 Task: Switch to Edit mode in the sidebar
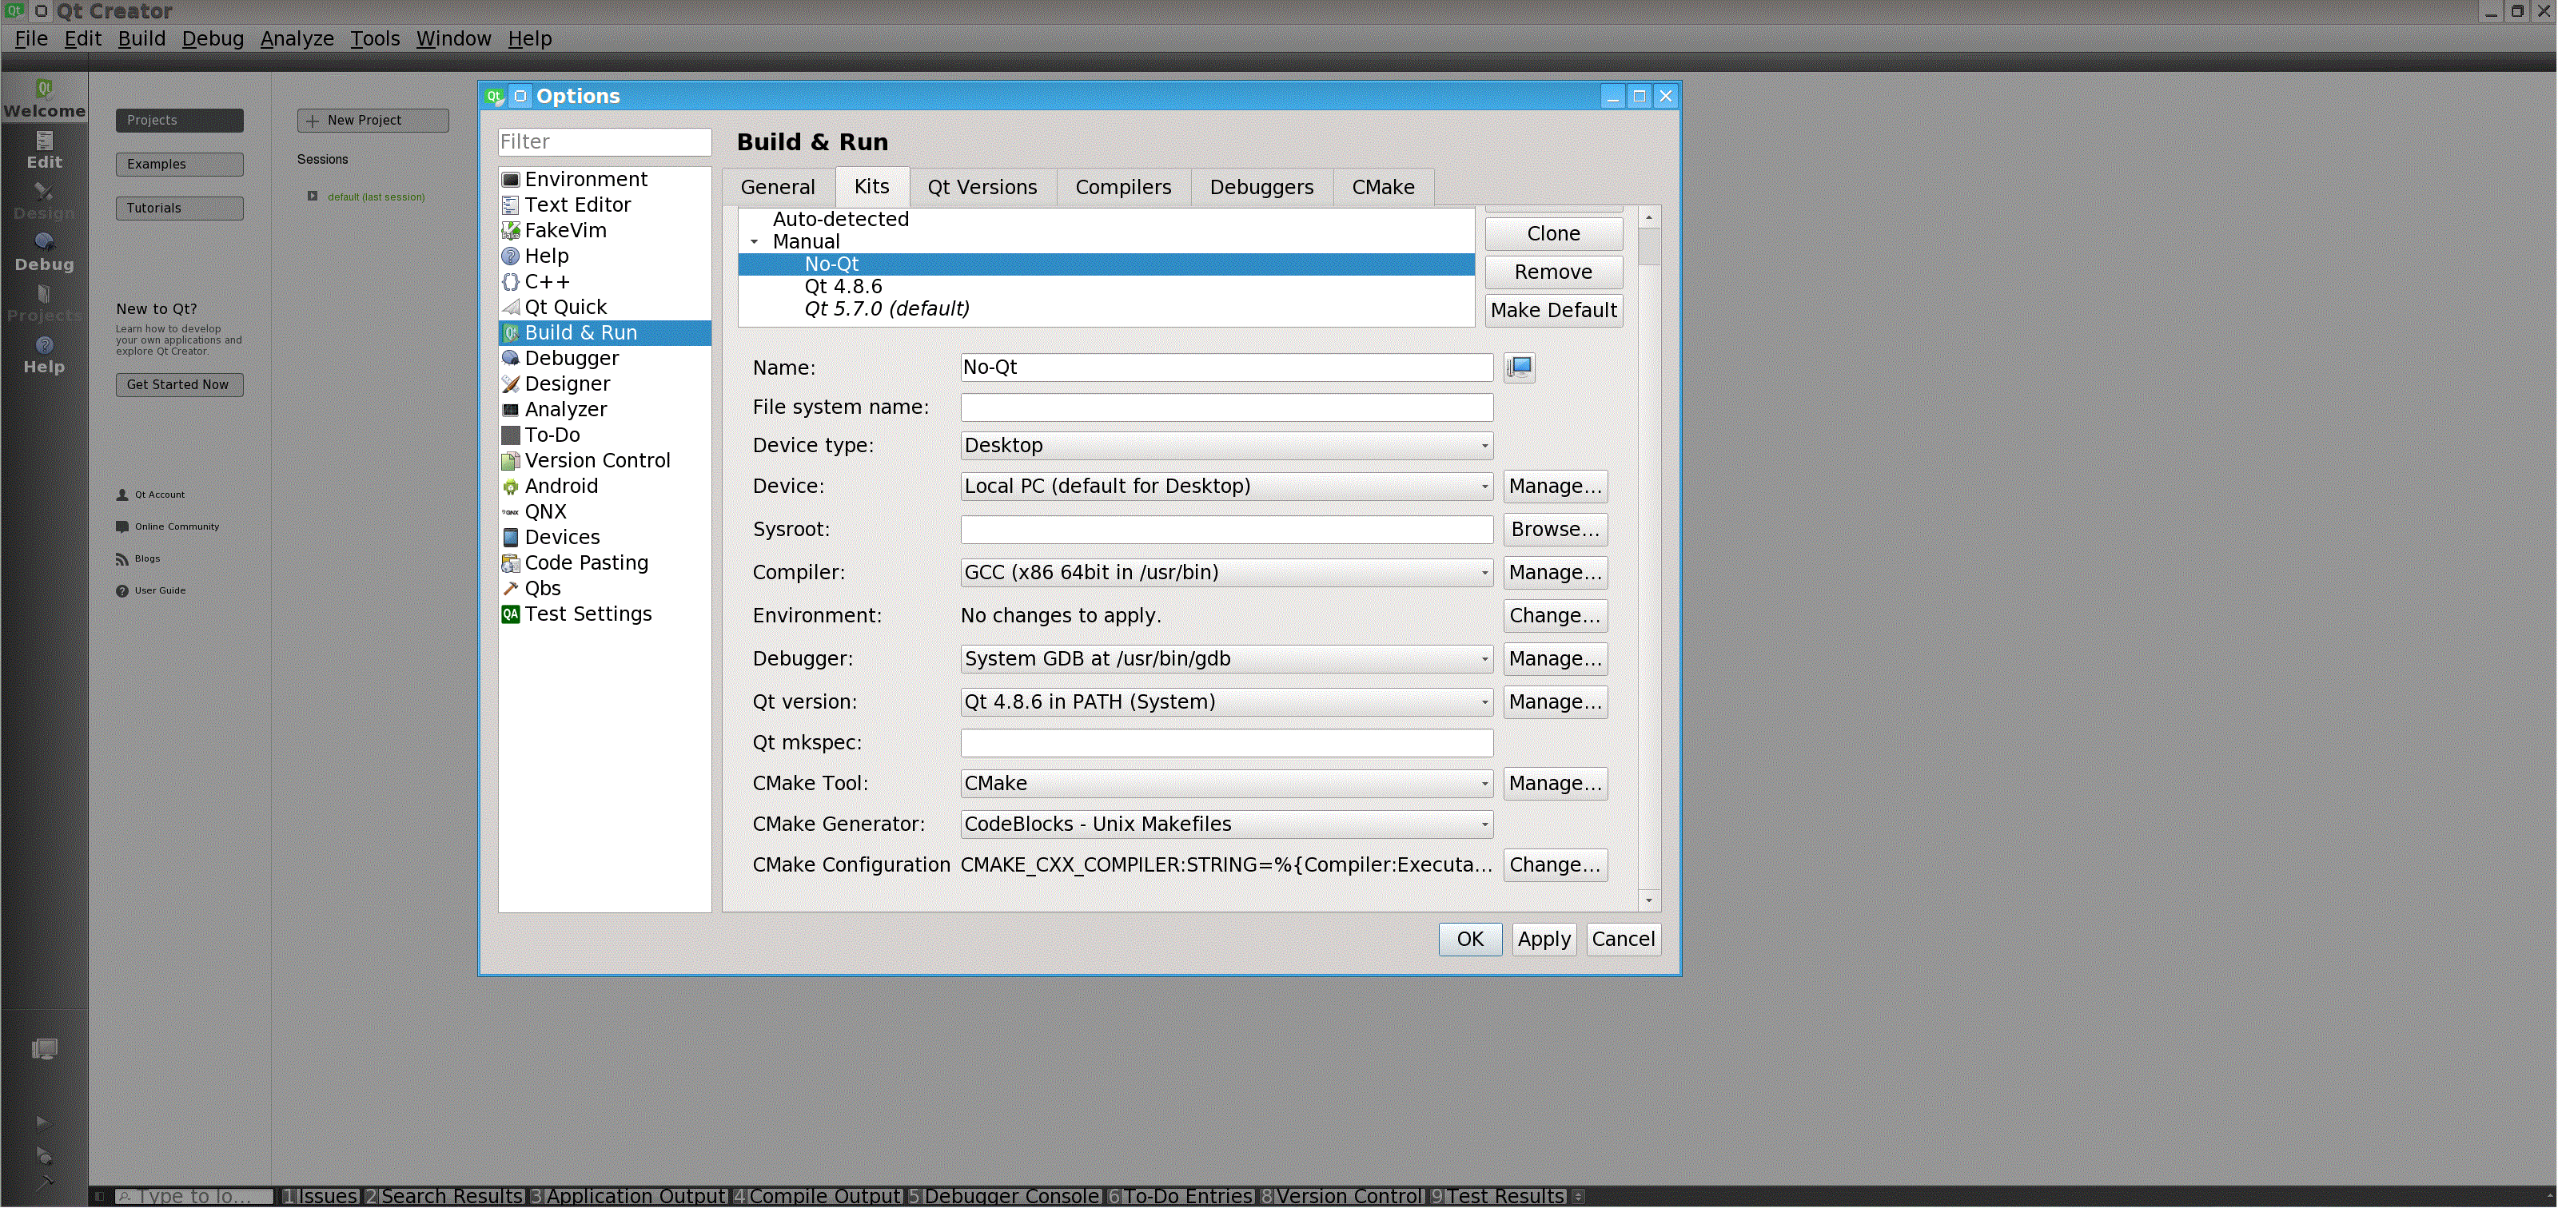click(44, 151)
